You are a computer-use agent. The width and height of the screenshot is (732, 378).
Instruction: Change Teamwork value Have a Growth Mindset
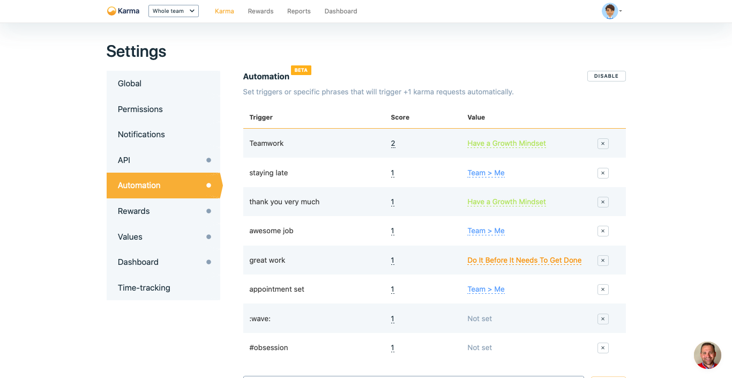pyautogui.click(x=506, y=144)
